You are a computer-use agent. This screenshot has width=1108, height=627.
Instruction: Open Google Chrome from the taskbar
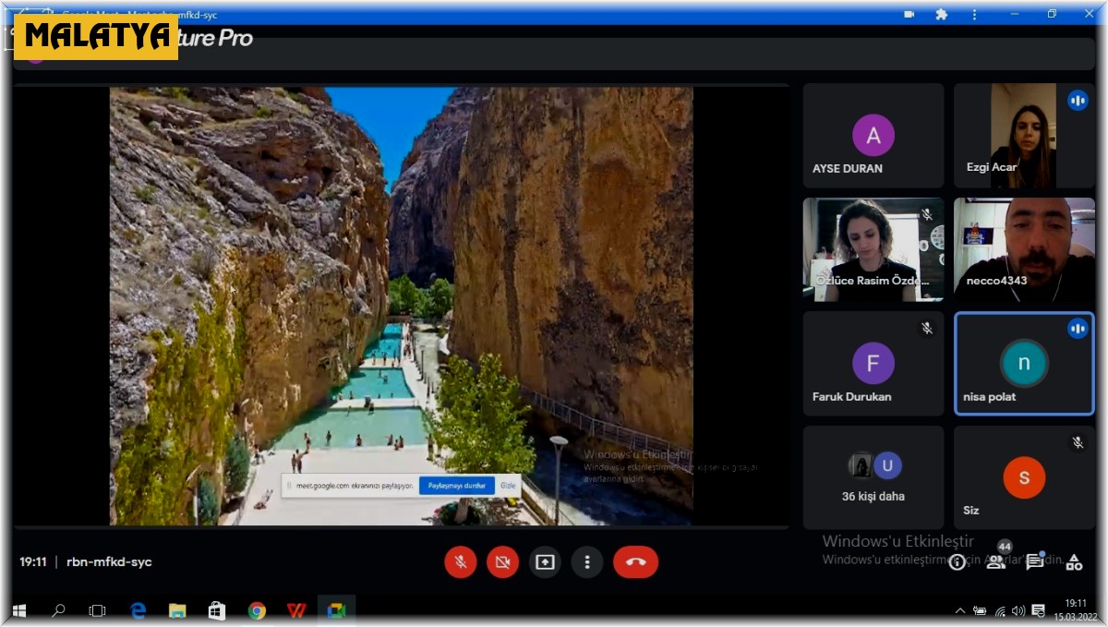click(x=257, y=610)
